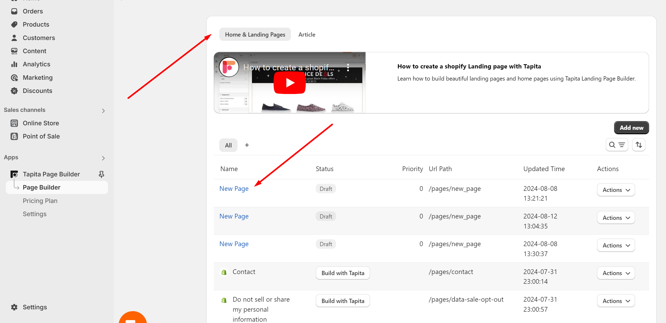666x323 pixels.
Task: Unpin the Tapita Page Builder app
Action: (101, 174)
